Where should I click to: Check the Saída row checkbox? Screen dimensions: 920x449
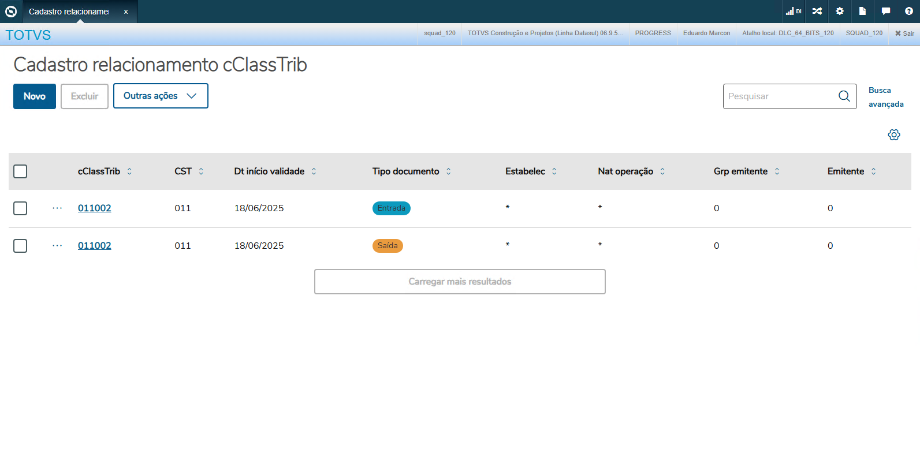20,246
